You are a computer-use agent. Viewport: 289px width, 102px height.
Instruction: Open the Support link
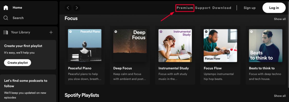click(203, 8)
